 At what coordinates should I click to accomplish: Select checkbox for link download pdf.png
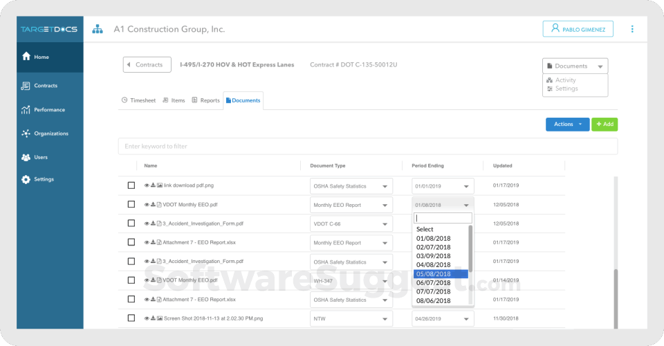[x=131, y=185]
